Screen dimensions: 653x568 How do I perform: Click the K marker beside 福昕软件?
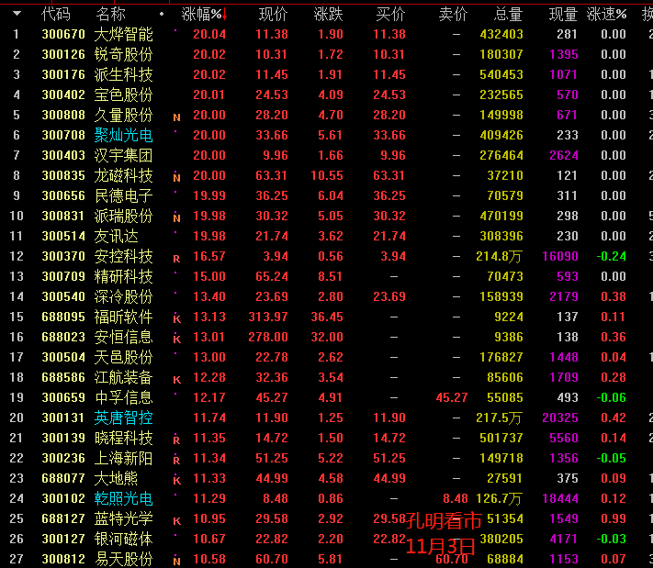point(176,319)
